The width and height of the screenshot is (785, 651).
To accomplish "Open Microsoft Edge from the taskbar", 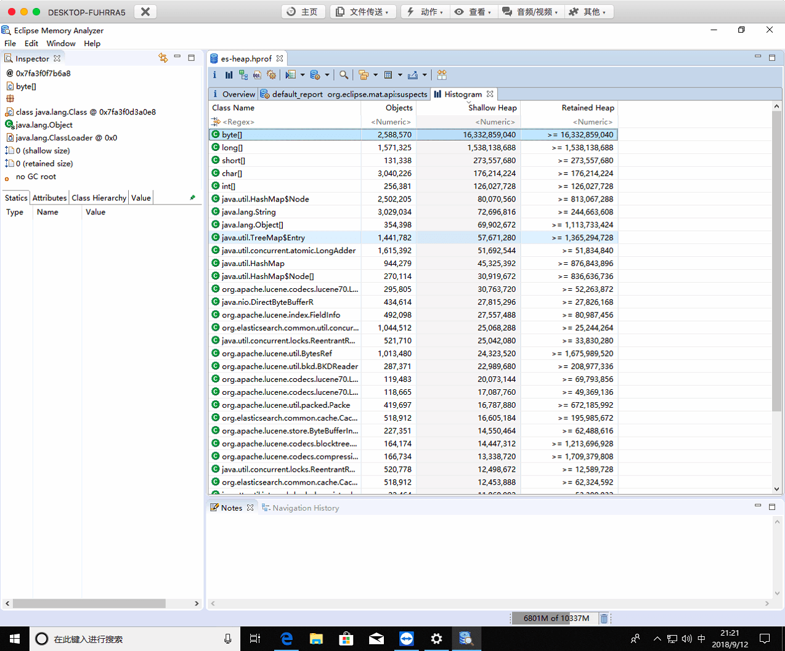I will [x=287, y=639].
